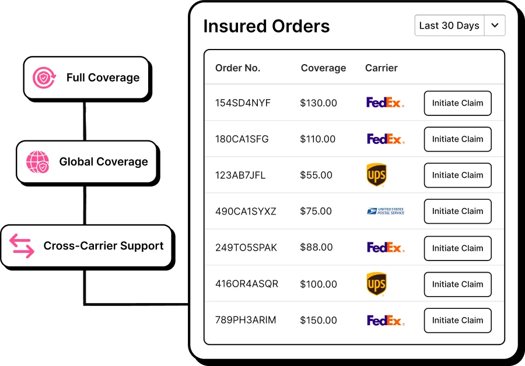The height and width of the screenshot is (366, 525).
Task: Select order number 416OR4ASQR
Action: [247, 284]
